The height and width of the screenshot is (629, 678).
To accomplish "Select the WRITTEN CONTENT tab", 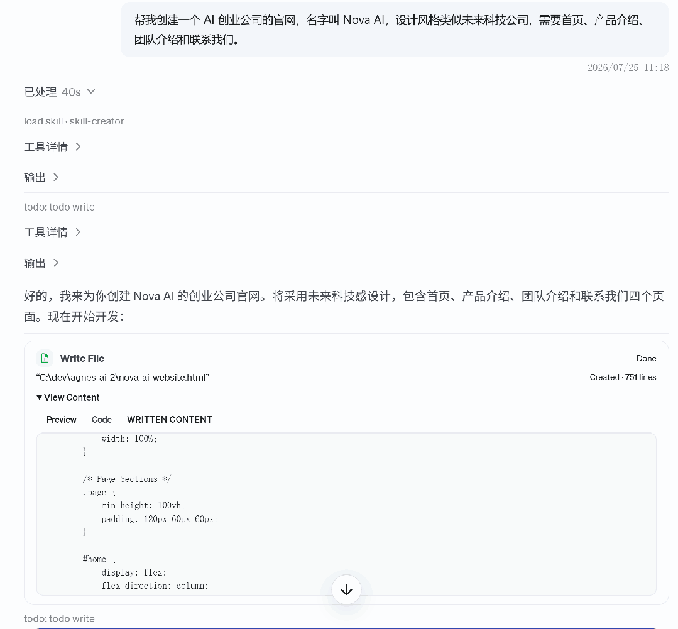I will [170, 420].
